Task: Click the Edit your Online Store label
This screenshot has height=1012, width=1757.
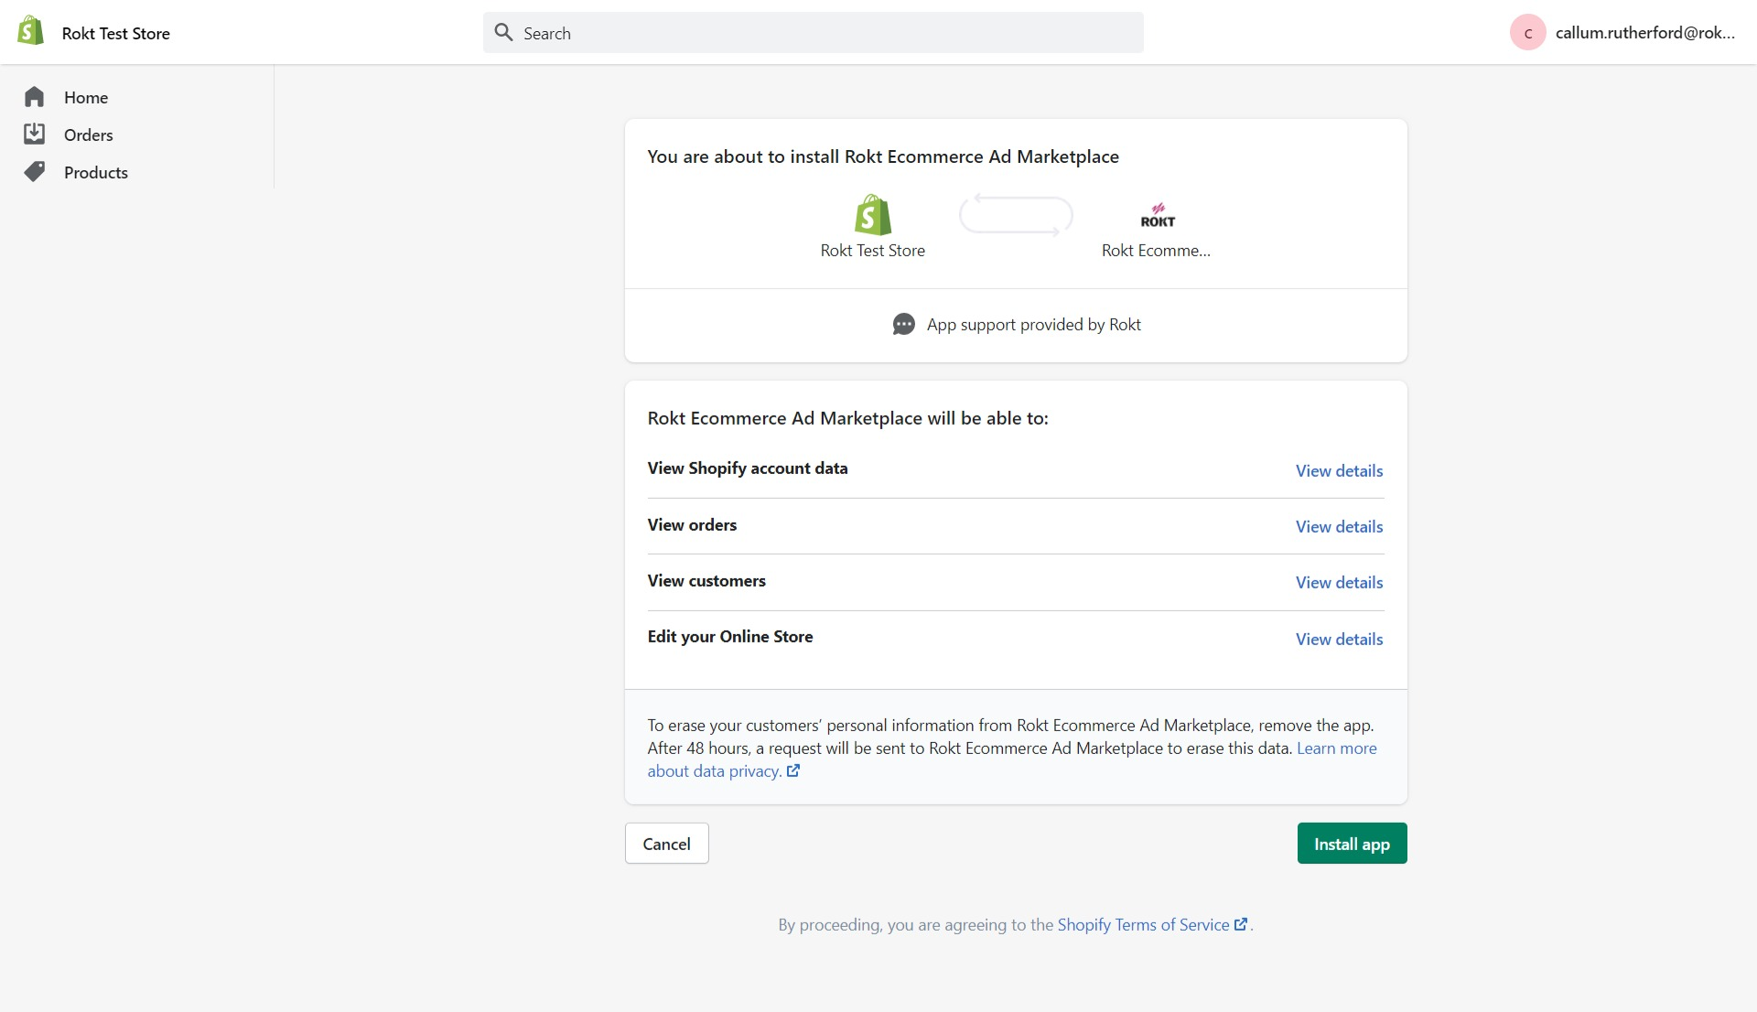Action: coord(730,637)
